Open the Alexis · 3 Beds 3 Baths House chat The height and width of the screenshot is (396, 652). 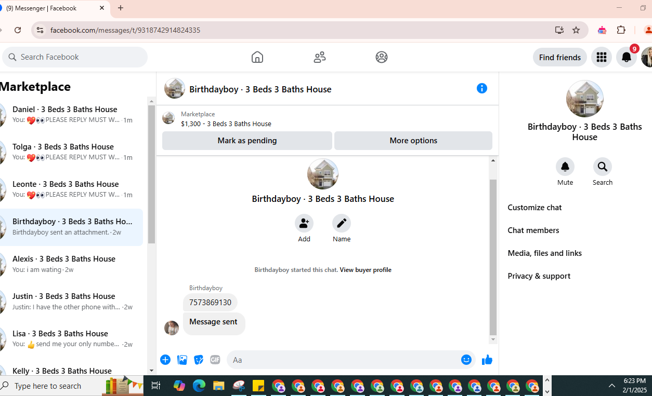coord(71,264)
